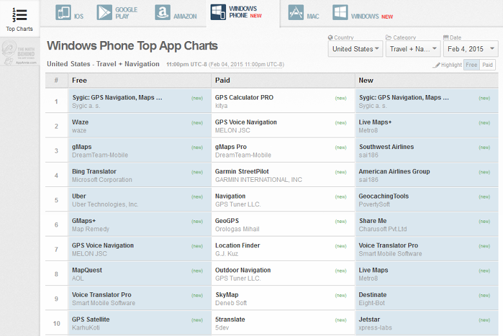503x336 pixels.
Task: Click the Free column header
Action: pyautogui.click(x=79, y=80)
